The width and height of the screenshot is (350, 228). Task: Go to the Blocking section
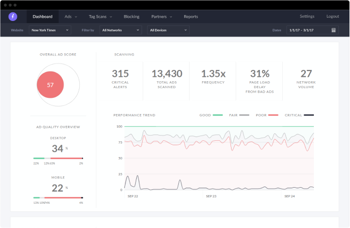point(131,17)
